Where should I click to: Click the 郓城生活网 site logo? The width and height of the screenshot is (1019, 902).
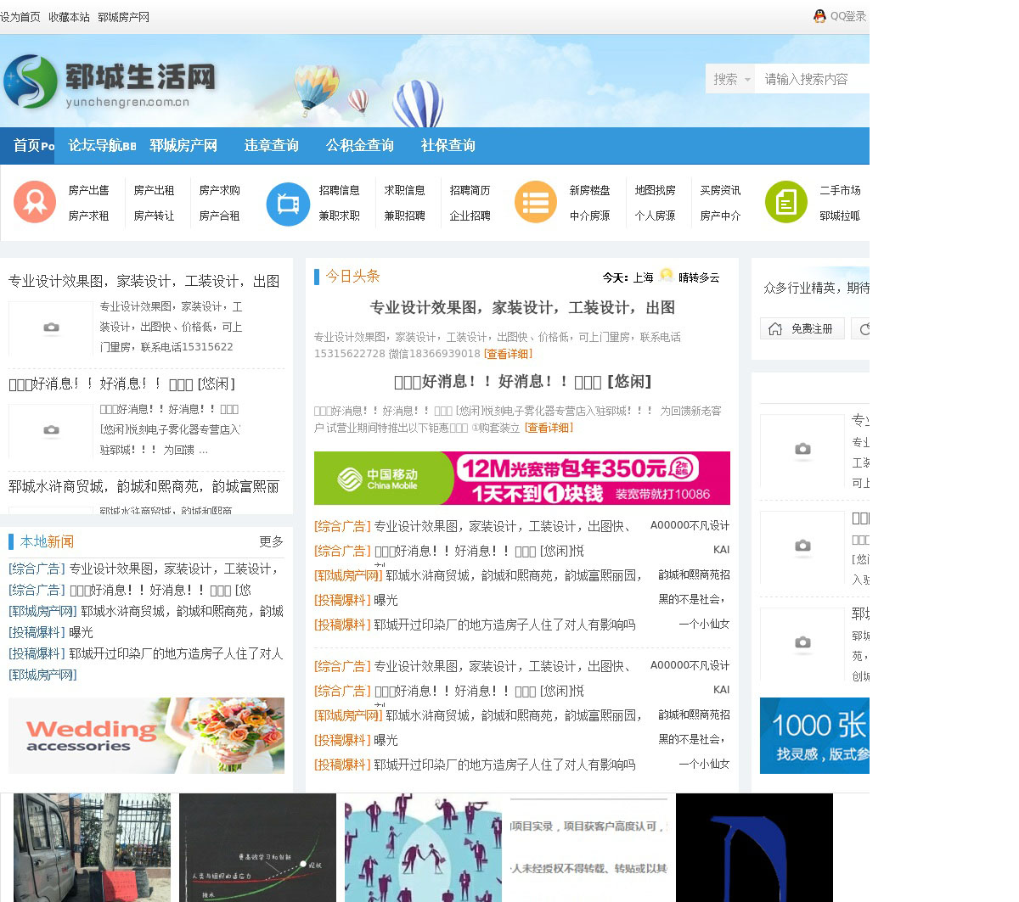coord(110,82)
